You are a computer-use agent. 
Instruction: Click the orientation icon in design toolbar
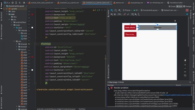click(x=116, y=10)
